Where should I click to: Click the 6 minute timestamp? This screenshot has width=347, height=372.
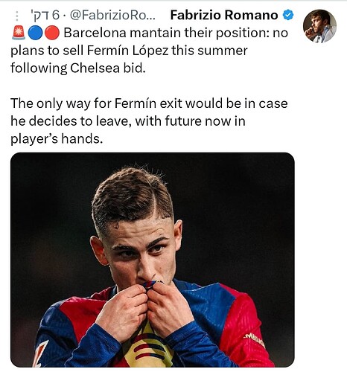pos(45,16)
